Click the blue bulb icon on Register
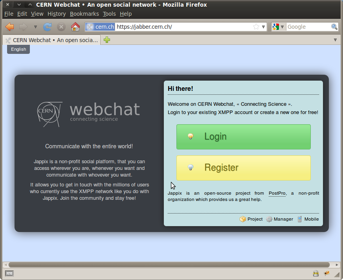Image resolution: width=343 pixels, height=280 pixels. coord(191,168)
